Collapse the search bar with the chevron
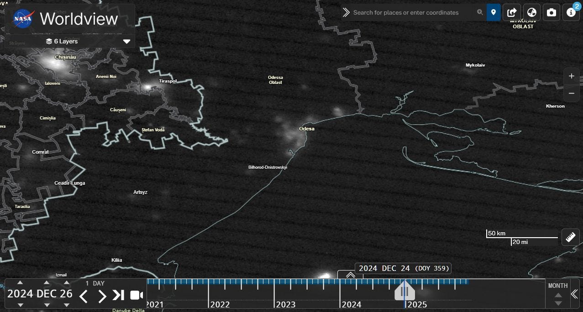 click(346, 12)
